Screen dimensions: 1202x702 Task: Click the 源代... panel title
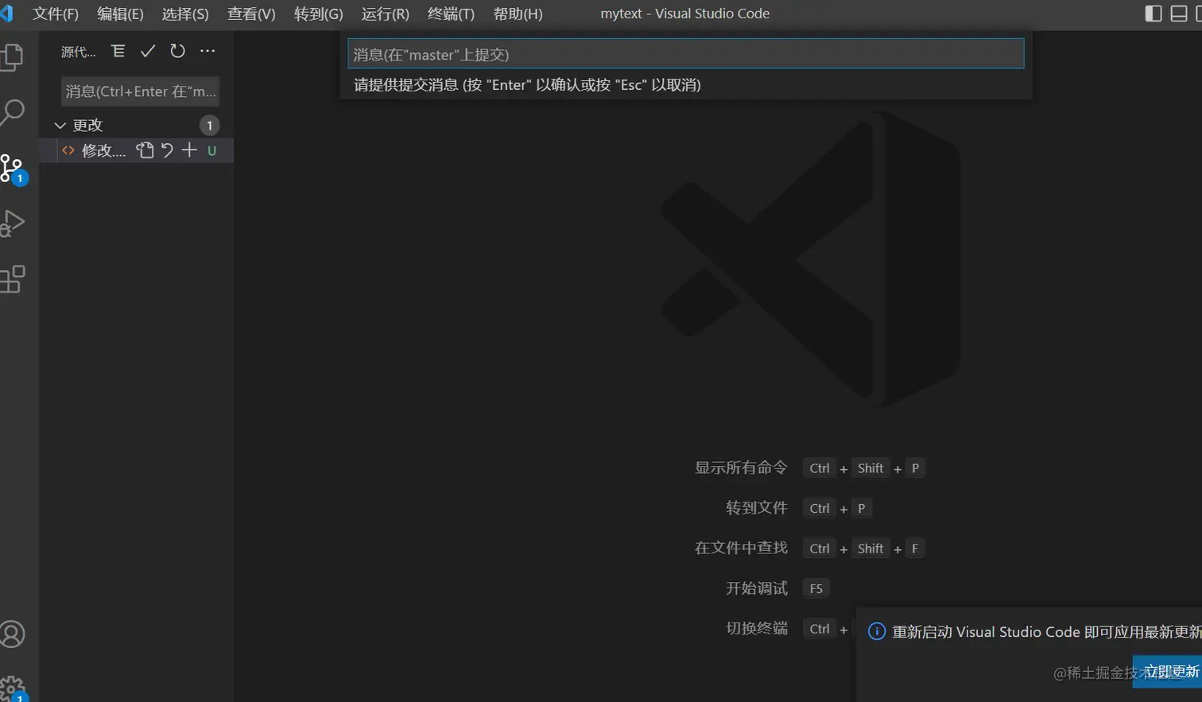point(78,52)
